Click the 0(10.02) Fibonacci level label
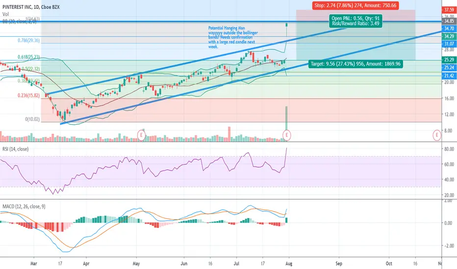 32,119
